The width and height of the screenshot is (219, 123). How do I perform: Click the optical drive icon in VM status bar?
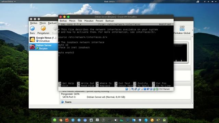(x=130, y=89)
